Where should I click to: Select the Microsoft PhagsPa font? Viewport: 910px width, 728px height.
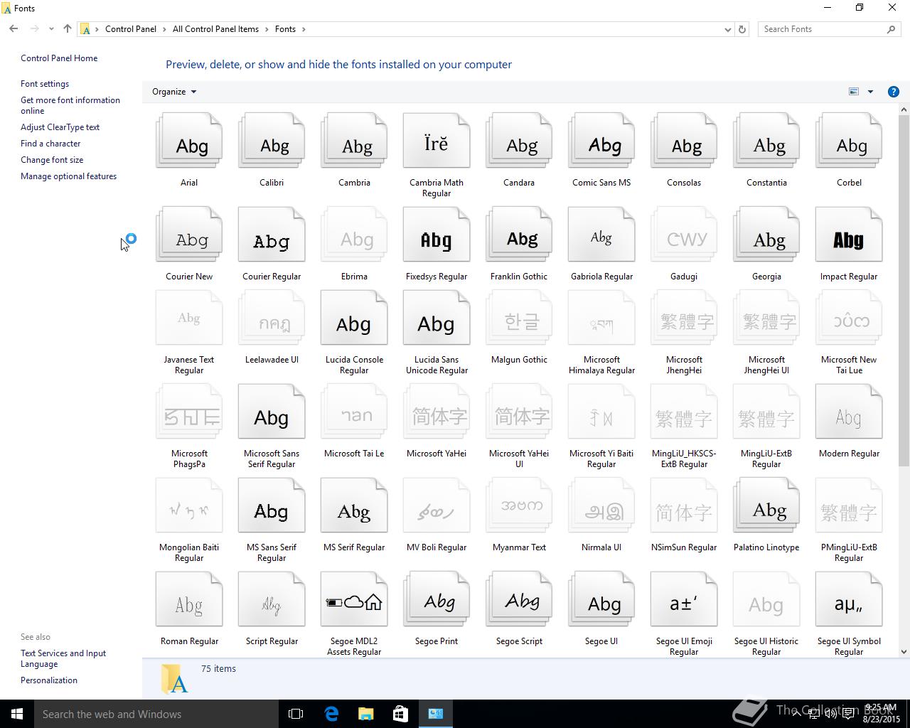tap(189, 412)
